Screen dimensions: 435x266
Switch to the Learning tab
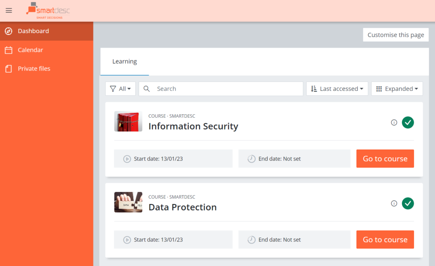coord(124,61)
